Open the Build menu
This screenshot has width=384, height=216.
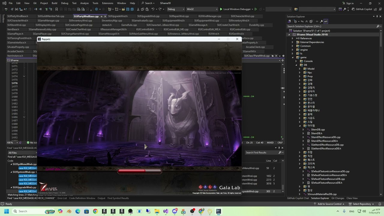click(54, 3)
